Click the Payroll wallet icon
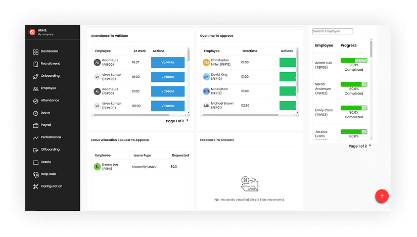This screenshot has width=417, height=237. (36, 125)
